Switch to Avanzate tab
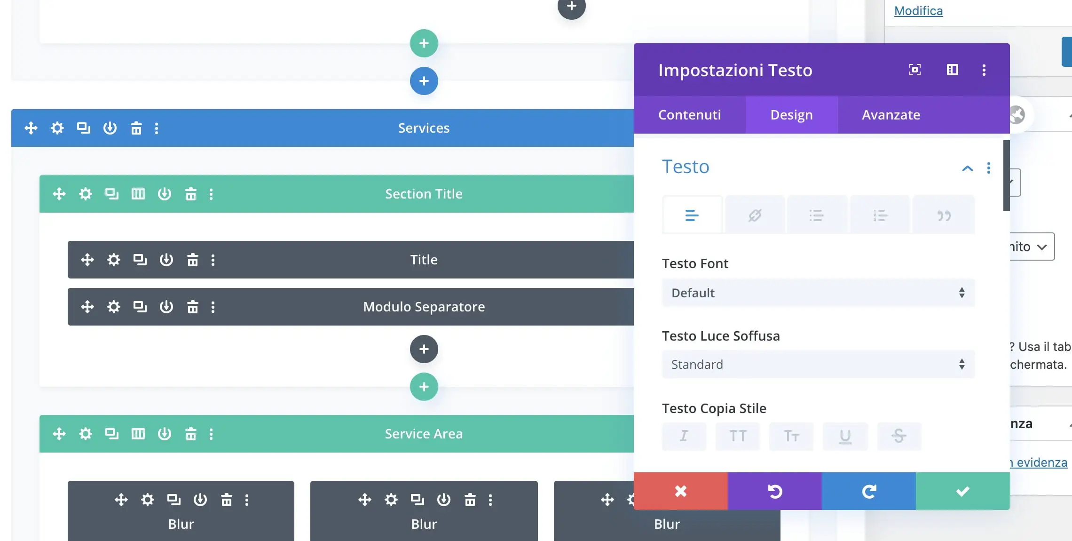The width and height of the screenshot is (1072, 541). pyautogui.click(x=891, y=115)
